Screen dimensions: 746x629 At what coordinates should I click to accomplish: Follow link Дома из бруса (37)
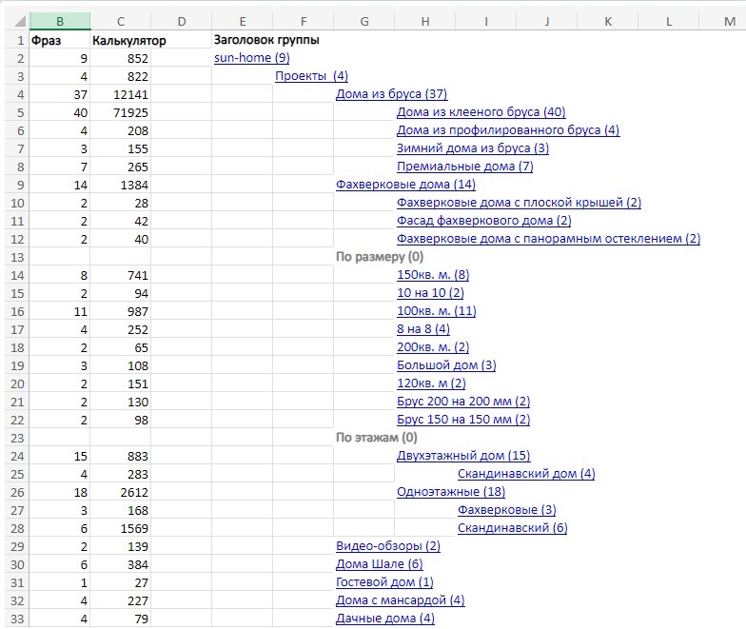pyautogui.click(x=392, y=94)
